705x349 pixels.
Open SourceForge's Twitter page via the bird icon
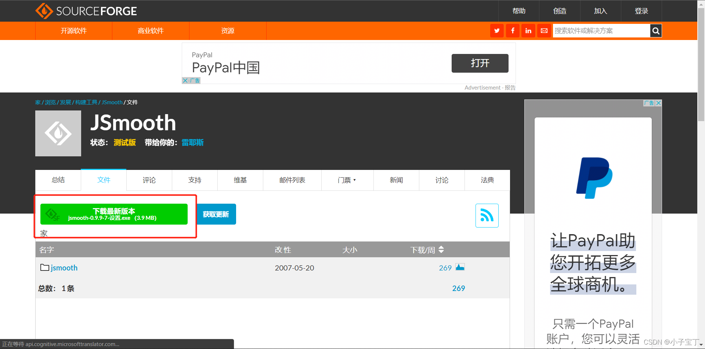497,30
